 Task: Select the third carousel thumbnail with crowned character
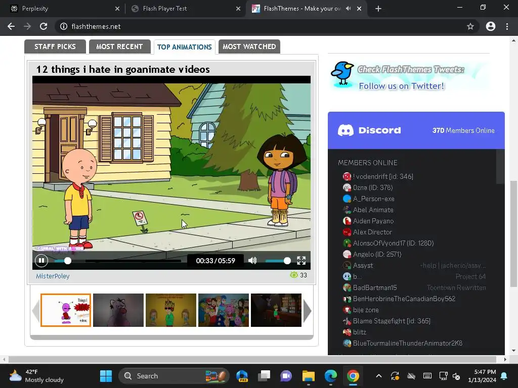[x=171, y=310]
